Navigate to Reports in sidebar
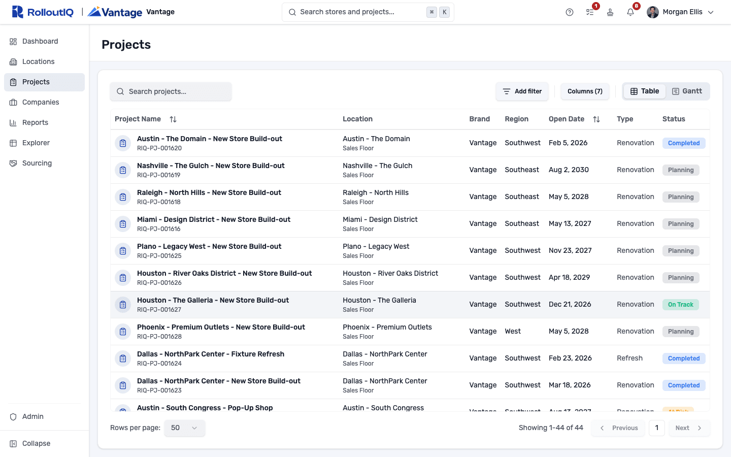The width and height of the screenshot is (731, 457). coord(44,123)
